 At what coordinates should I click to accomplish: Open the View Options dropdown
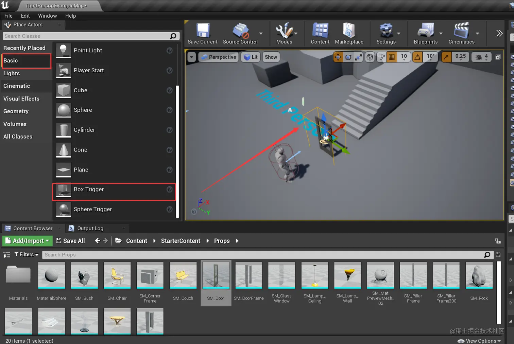pyautogui.click(x=479, y=341)
